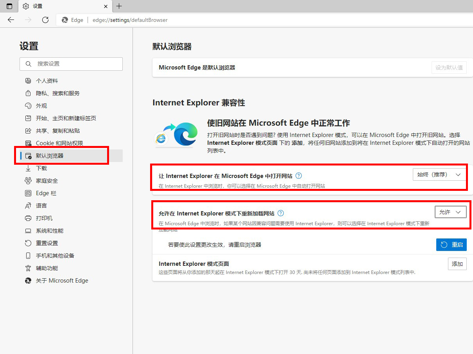
Task: Click the Profile (个人资料) sidebar icon
Action: tap(28, 81)
